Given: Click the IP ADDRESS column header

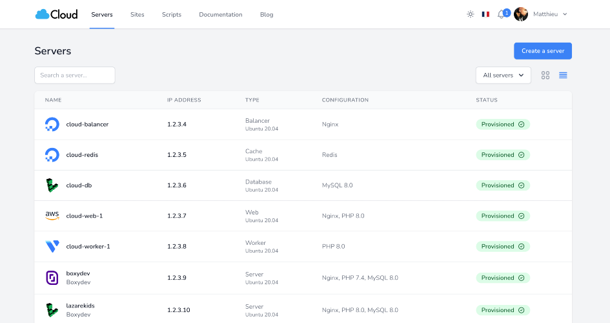Looking at the screenshot, I should click(184, 100).
